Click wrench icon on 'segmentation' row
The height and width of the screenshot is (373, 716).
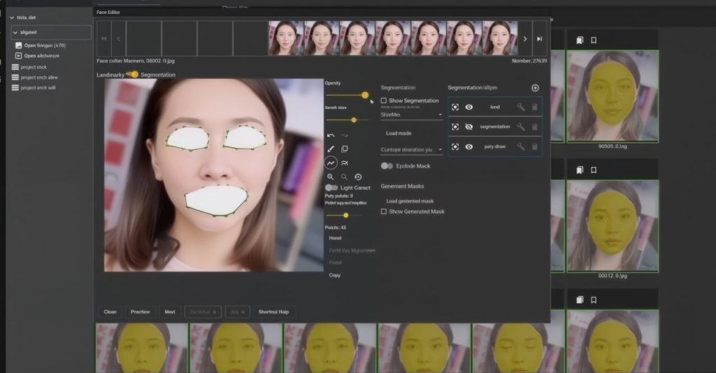pyautogui.click(x=520, y=126)
